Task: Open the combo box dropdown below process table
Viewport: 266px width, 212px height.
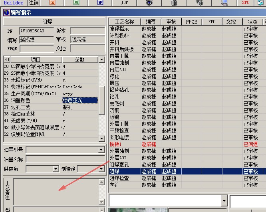Action: click(224, 201)
